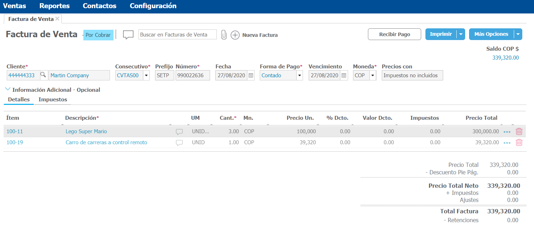
Task: Open the comments speech bubble beside the status
Action: pyautogui.click(x=128, y=35)
